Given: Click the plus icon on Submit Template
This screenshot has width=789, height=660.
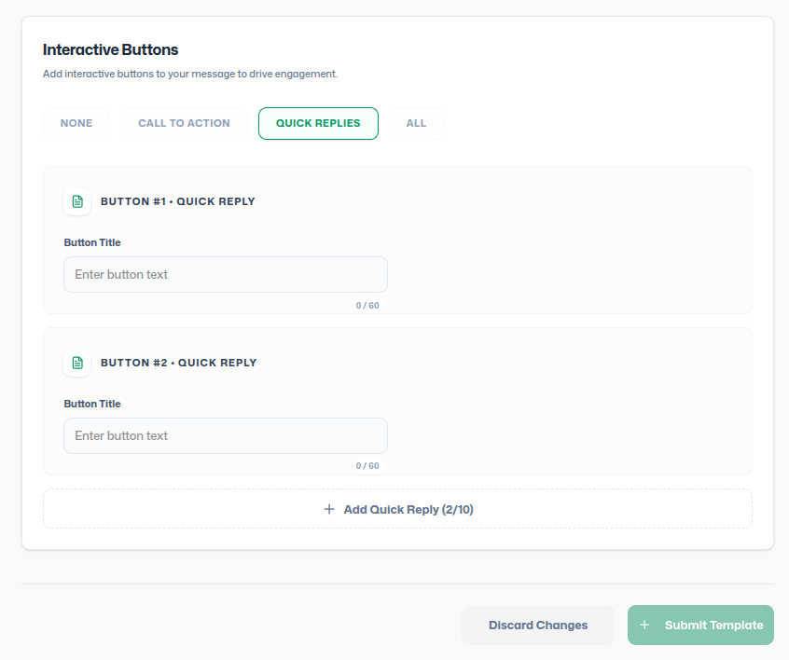Looking at the screenshot, I should point(644,625).
